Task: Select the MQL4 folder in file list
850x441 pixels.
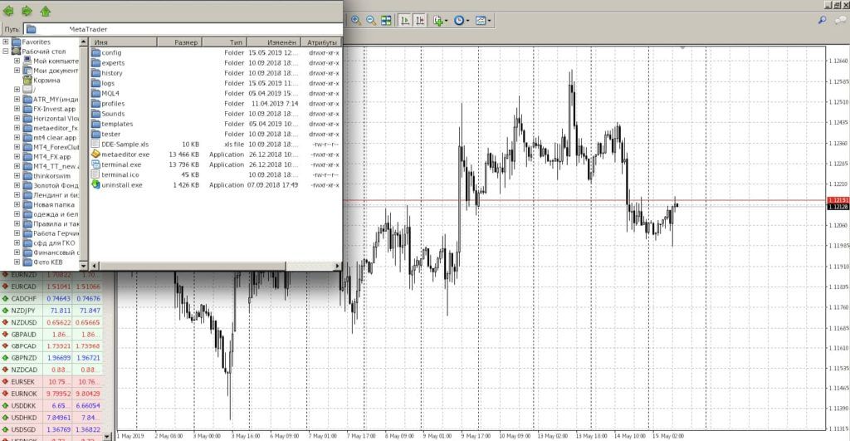Action: click(x=111, y=93)
